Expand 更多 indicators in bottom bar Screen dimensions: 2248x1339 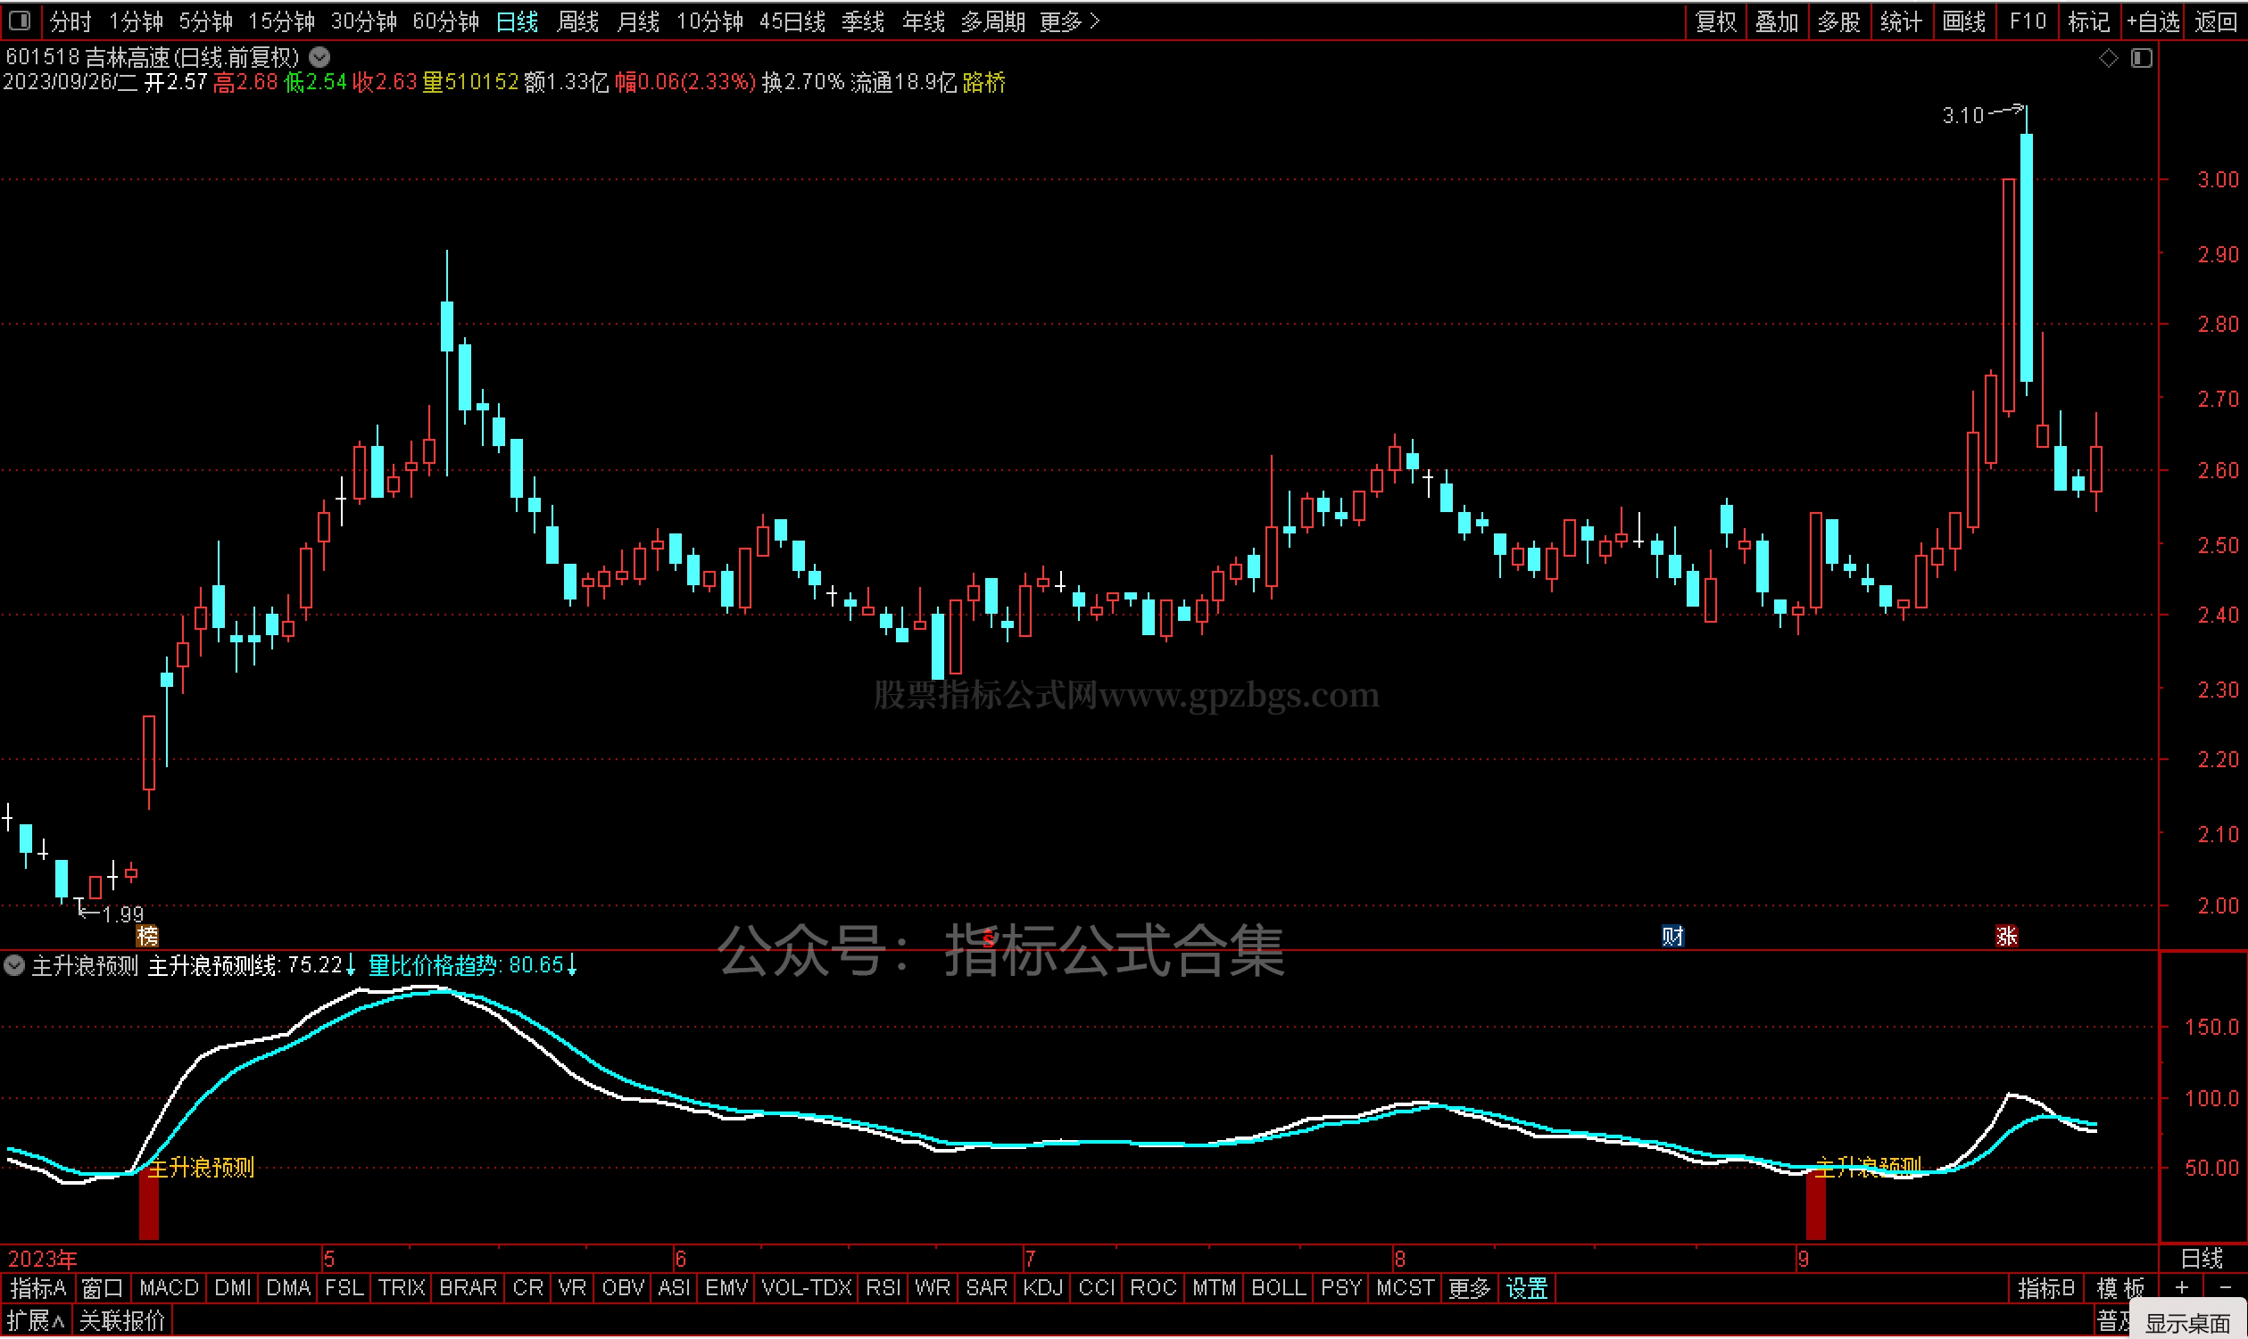pyautogui.click(x=1468, y=1289)
